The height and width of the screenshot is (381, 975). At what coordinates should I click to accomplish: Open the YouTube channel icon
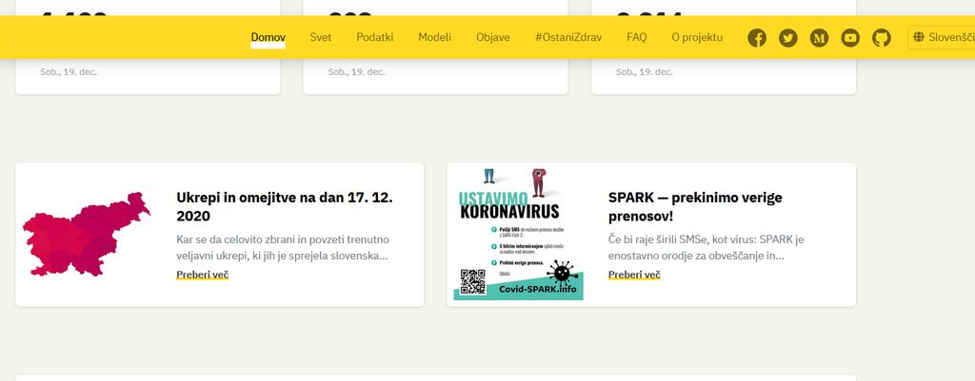pos(850,38)
